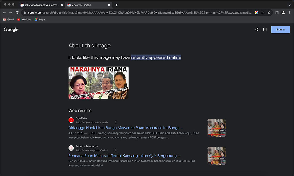
Task: Click the Marahnya Iriana image thumbnail
Action: coord(98,82)
